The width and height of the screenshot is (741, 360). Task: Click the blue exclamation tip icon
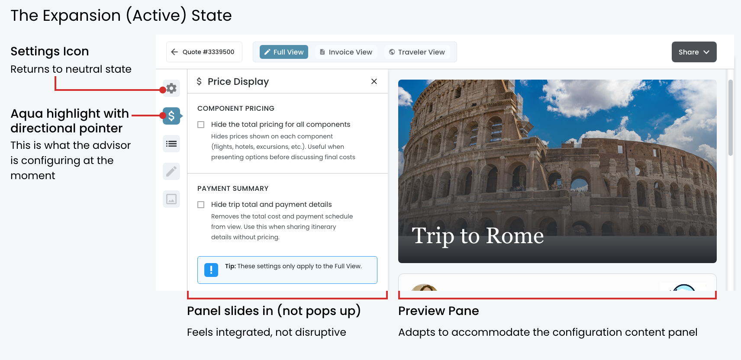(x=211, y=270)
